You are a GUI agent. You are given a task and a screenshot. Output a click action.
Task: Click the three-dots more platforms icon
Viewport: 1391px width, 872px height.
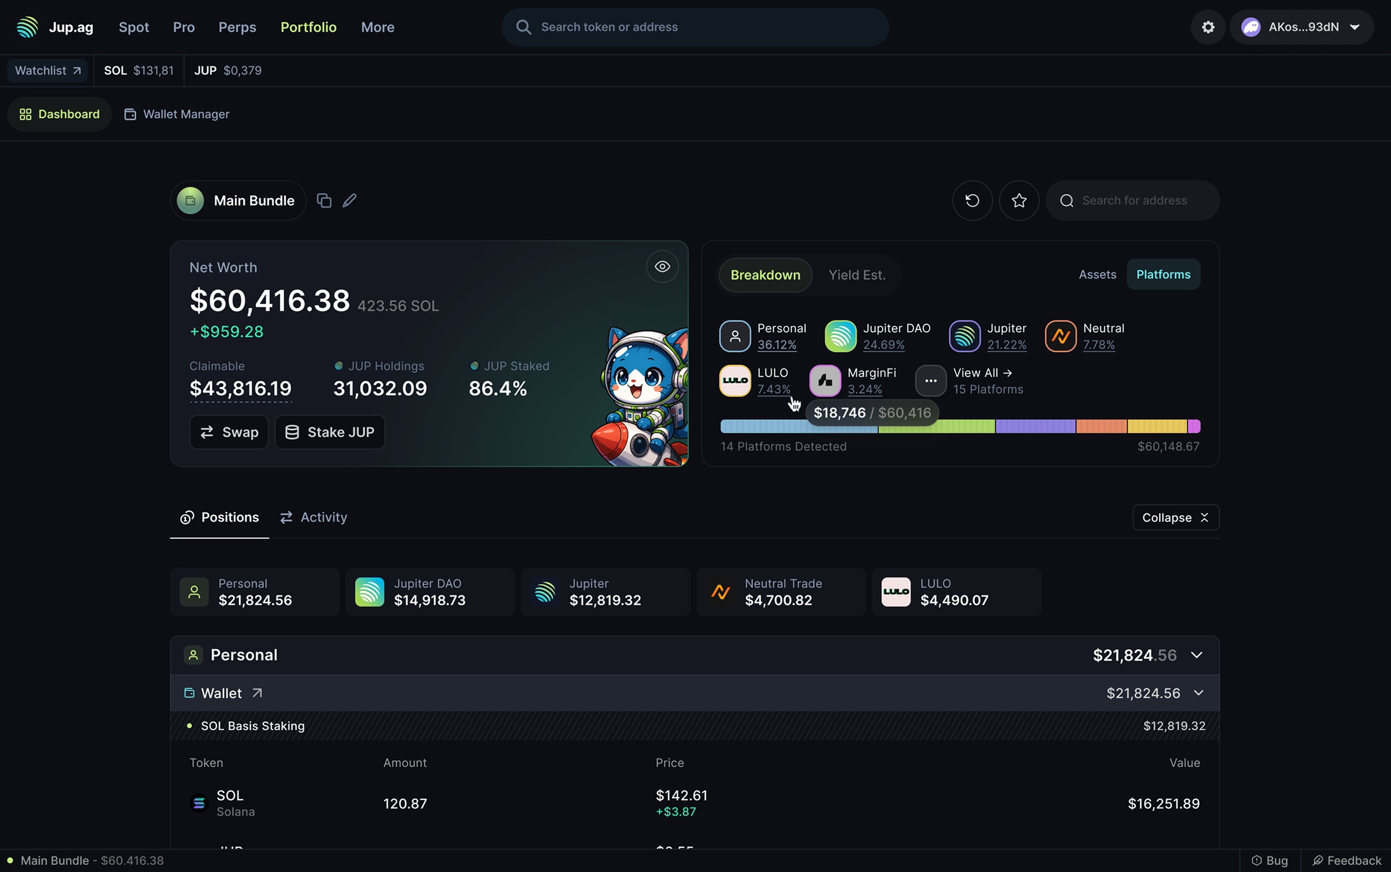tap(930, 381)
